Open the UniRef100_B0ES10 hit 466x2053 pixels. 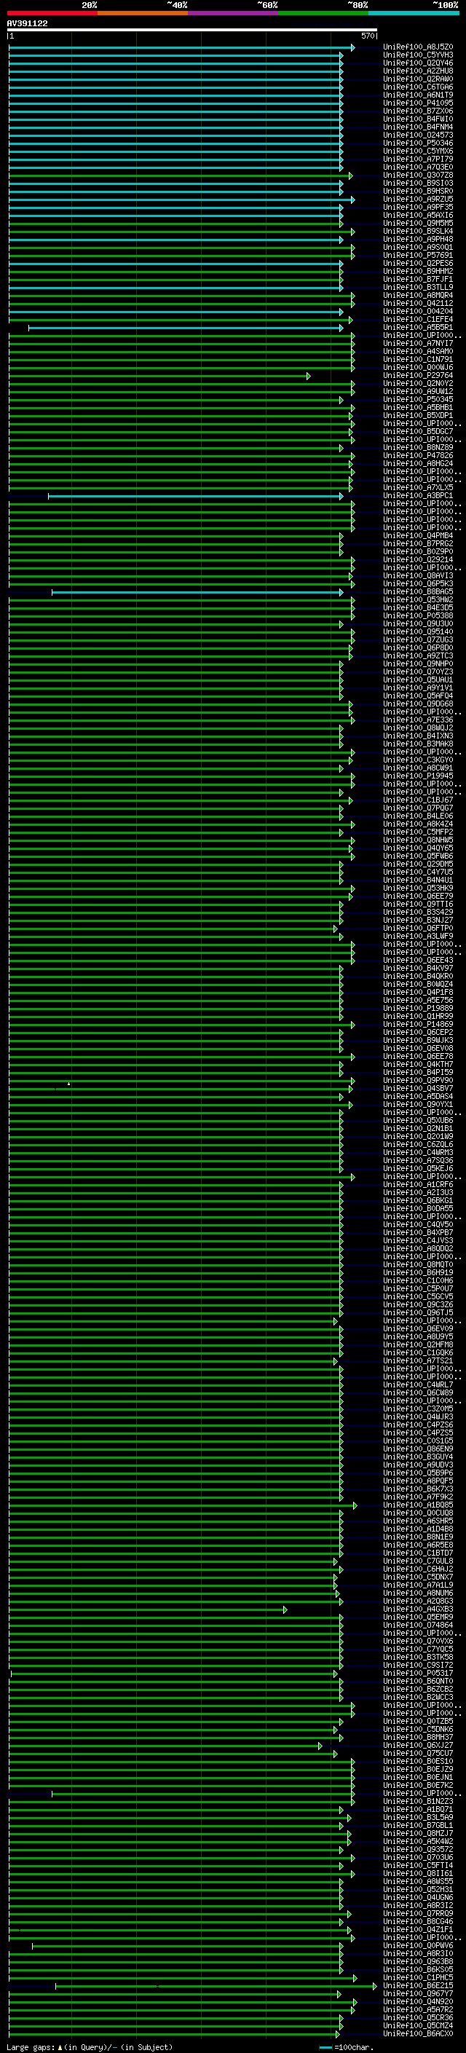pos(417,1760)
